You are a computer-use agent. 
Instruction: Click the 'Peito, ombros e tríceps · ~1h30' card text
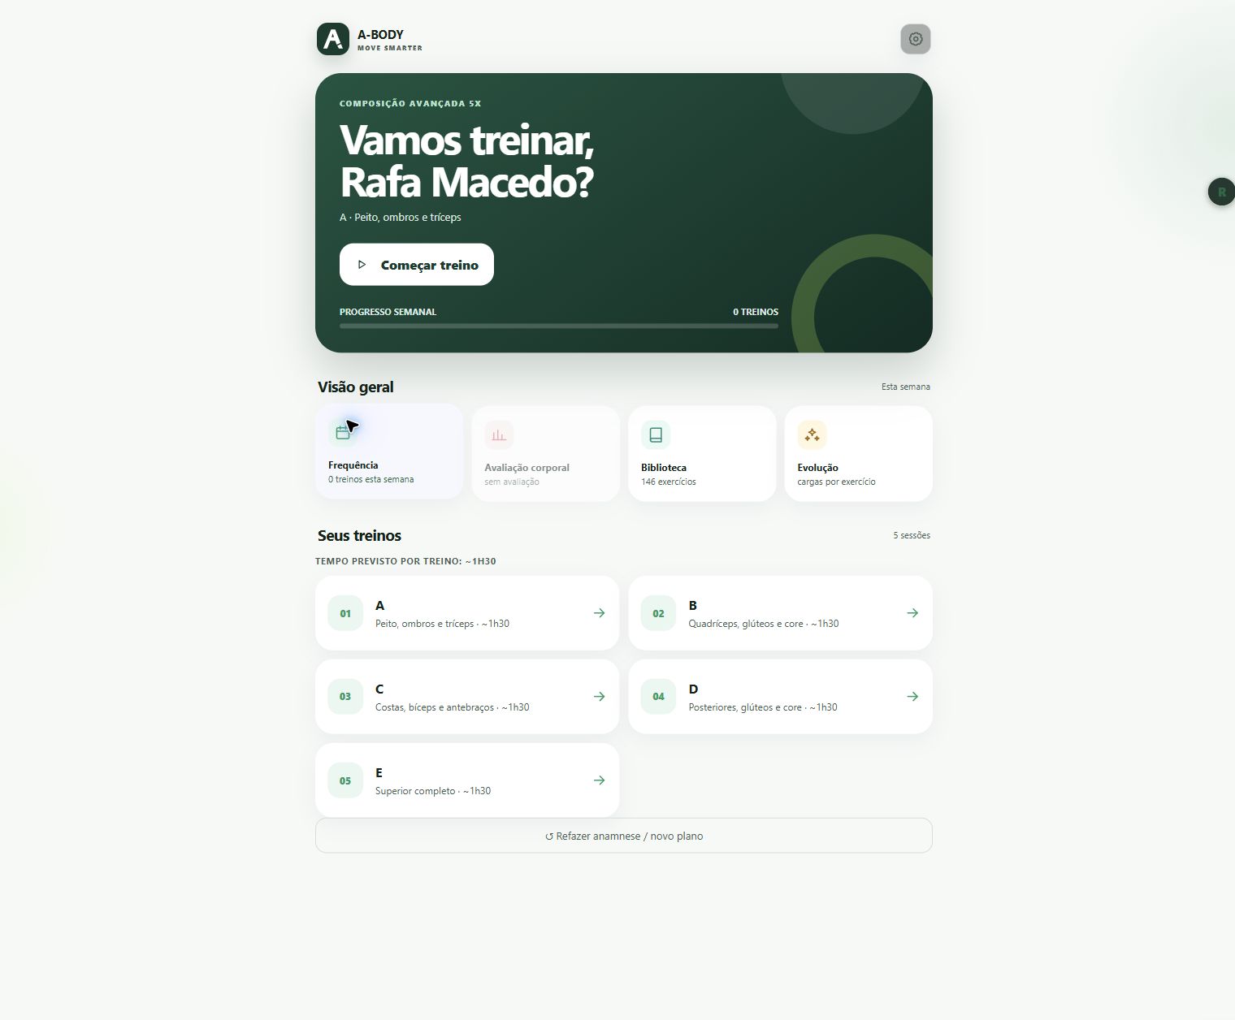click(x=442, y=624)
